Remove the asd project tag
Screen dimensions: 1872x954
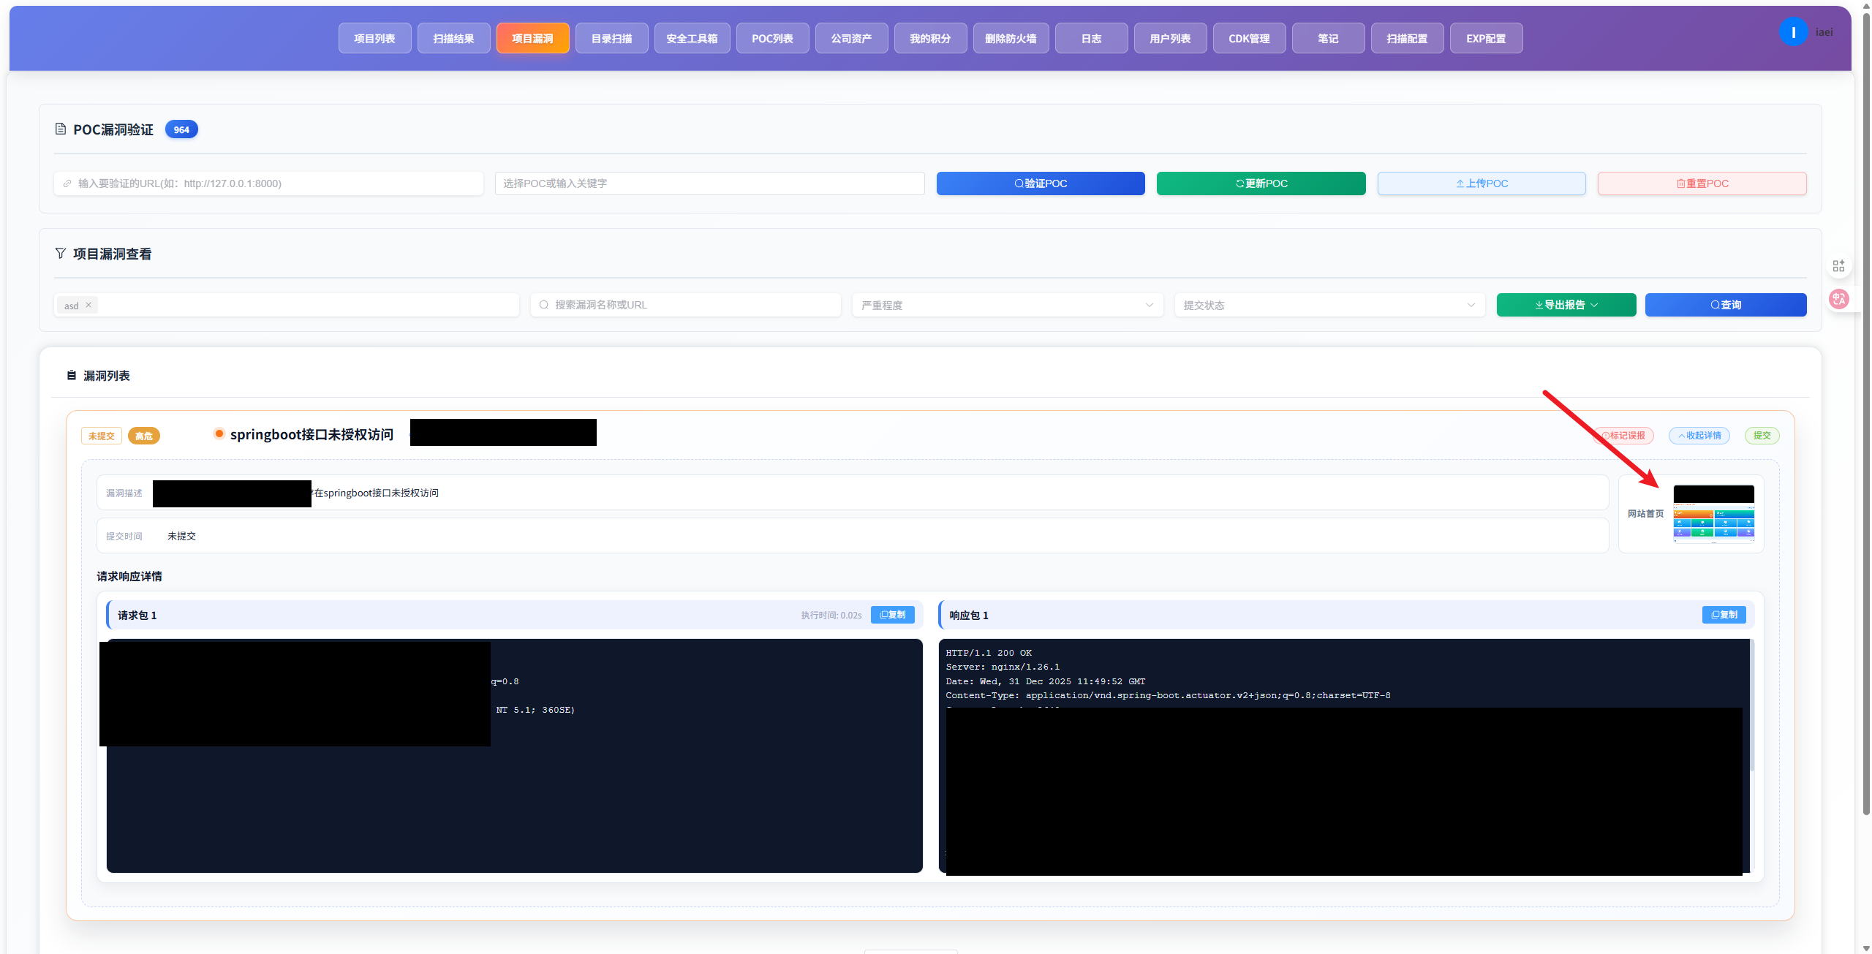88,305
